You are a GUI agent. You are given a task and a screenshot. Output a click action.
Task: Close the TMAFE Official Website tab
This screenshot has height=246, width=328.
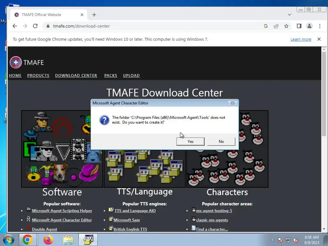click(x=82, y=15)
